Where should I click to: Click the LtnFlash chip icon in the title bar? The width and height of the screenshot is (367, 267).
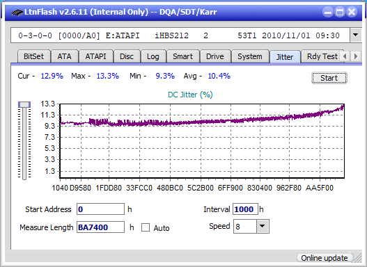(x=17, y=12)
